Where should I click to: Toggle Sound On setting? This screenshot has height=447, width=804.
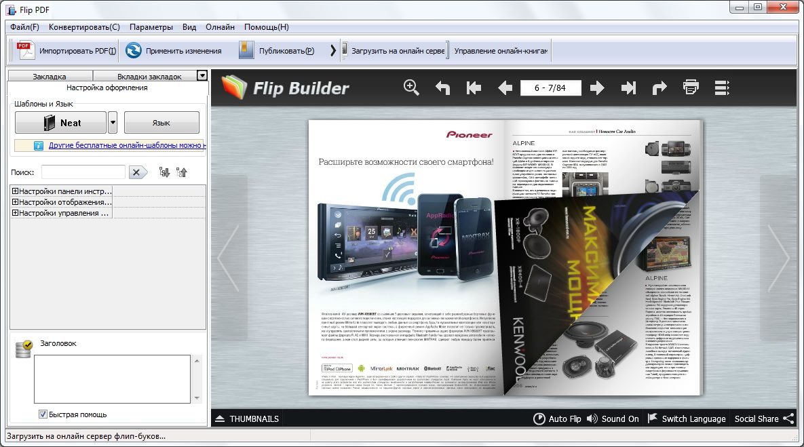pyautogui.click(x=613, y=419)
